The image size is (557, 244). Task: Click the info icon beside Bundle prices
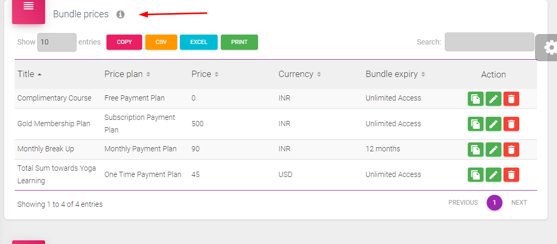tap(121, 15)
